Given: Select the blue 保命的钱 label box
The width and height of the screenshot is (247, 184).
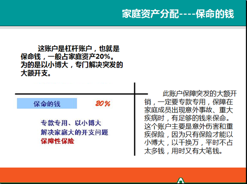Looking at the screenshot, I should point(47,103).
